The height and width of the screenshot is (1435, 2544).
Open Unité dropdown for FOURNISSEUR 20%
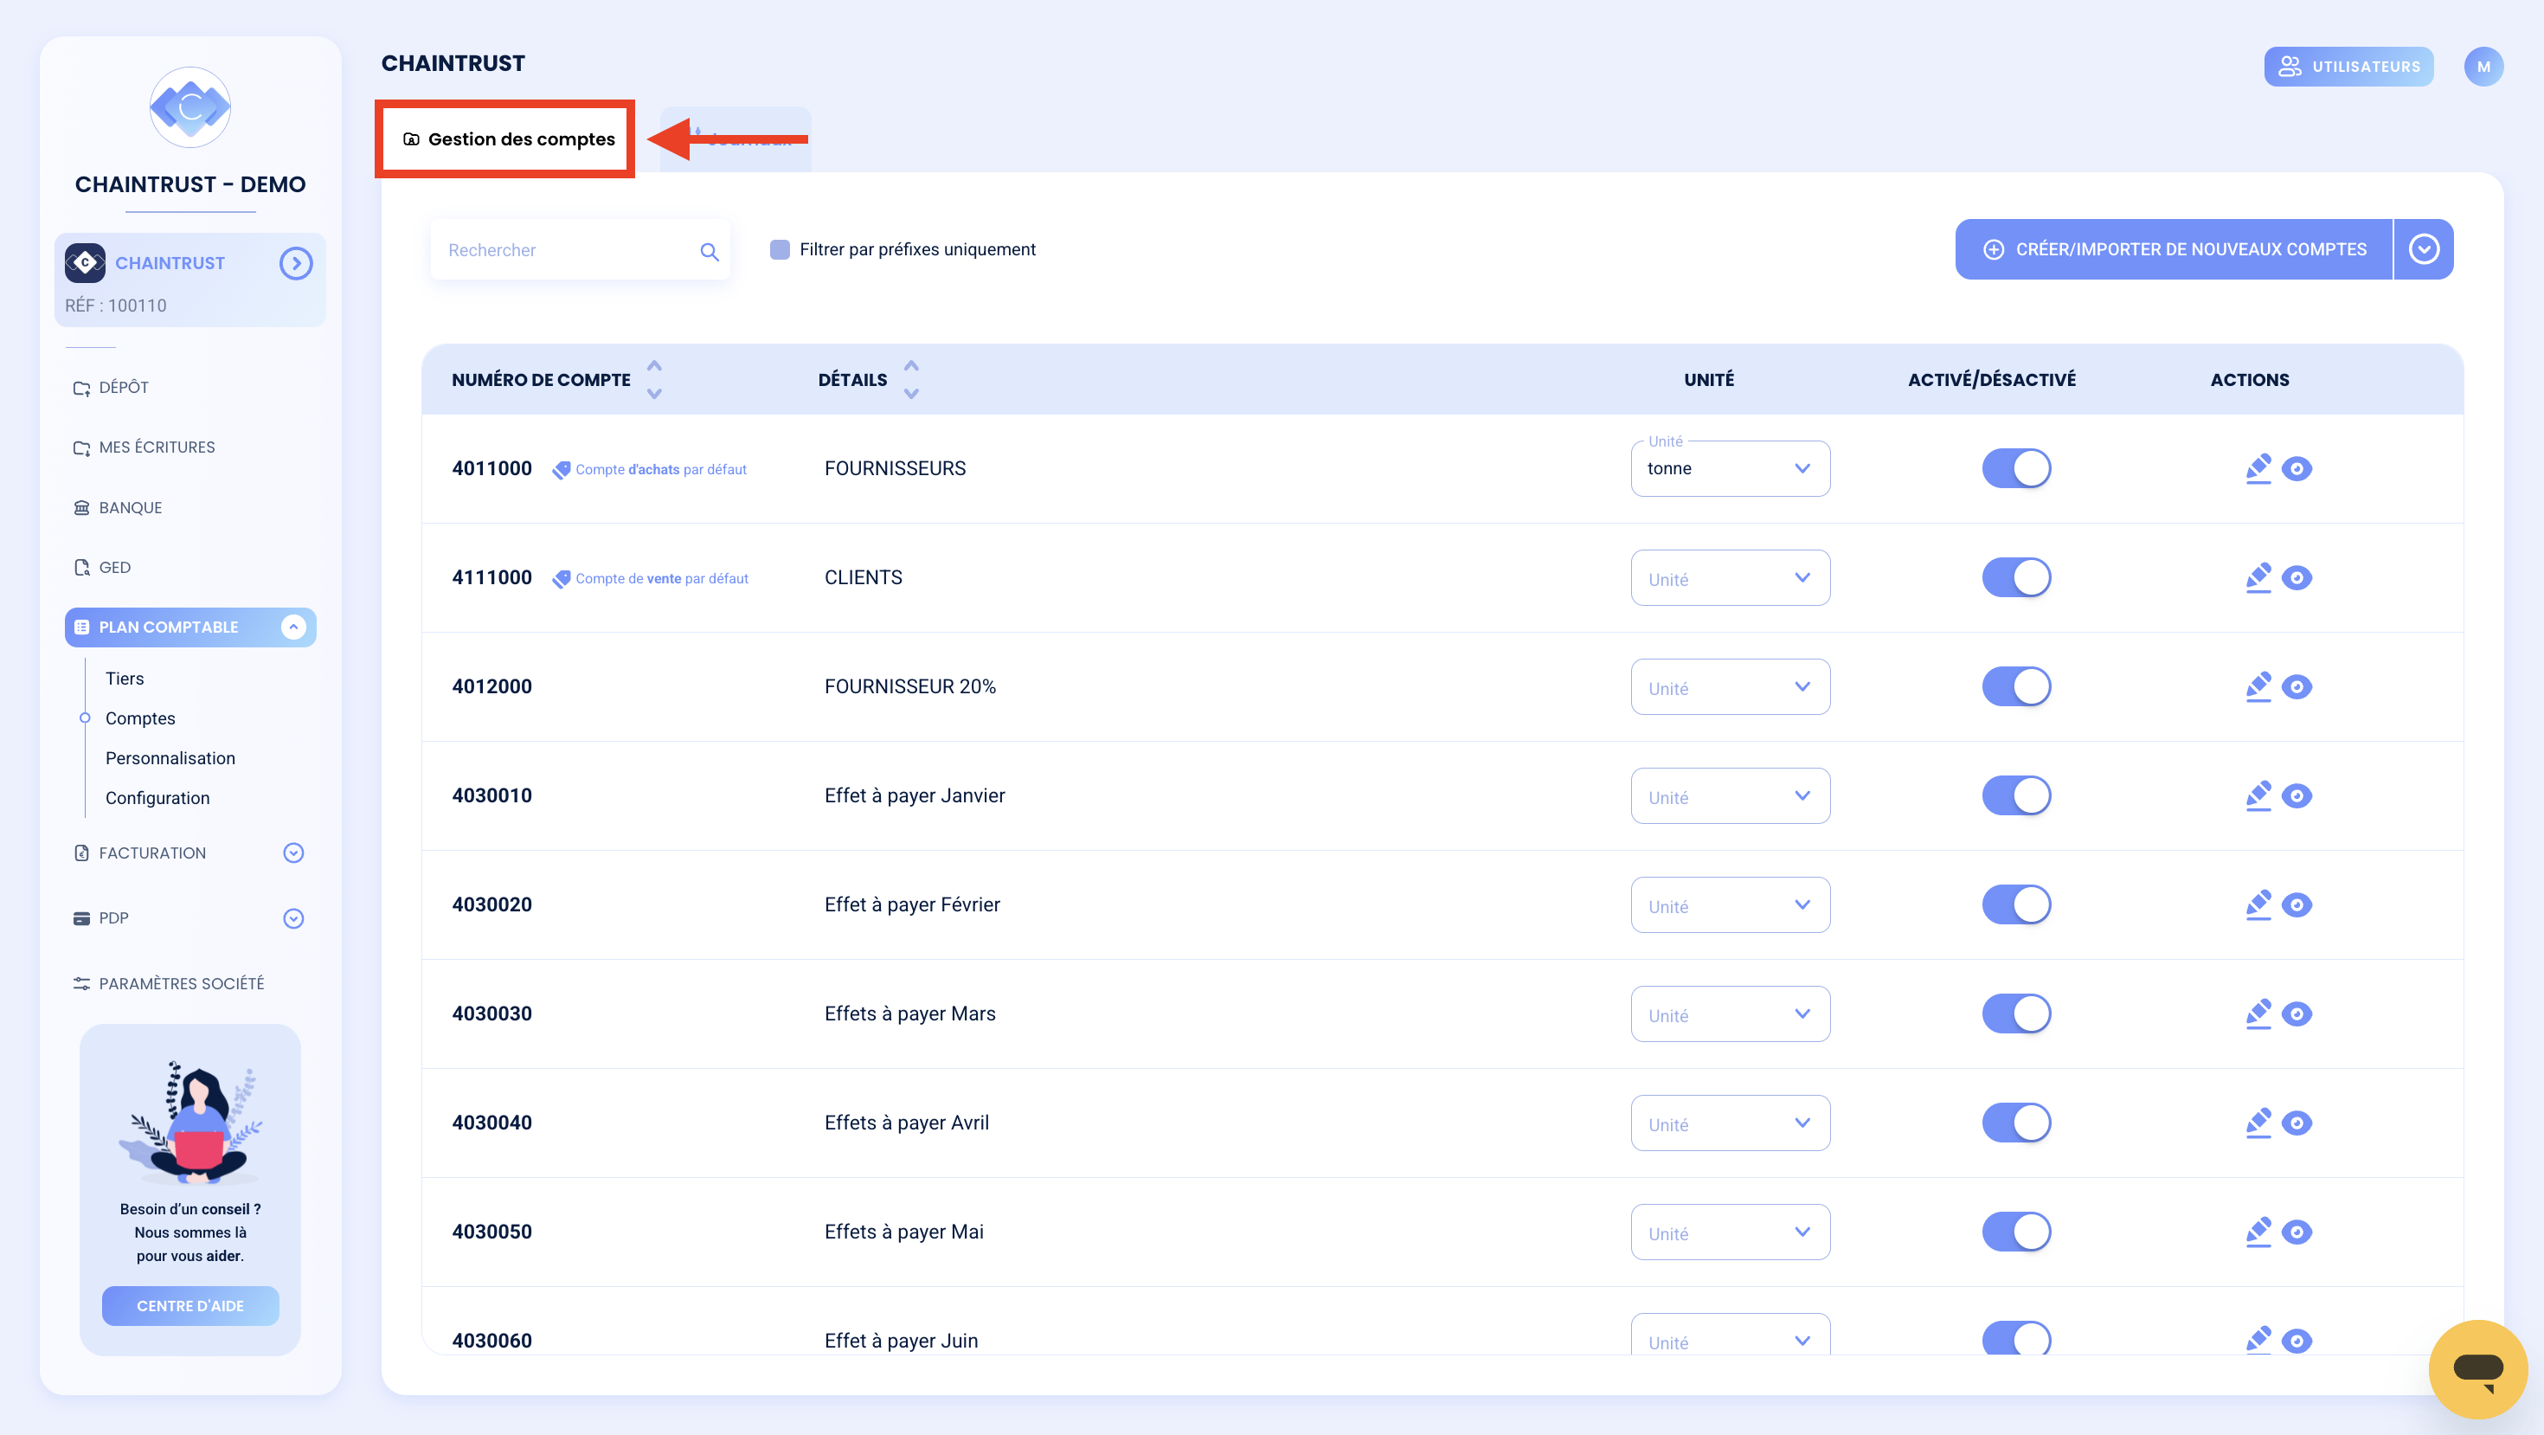tap(1731, 686)
